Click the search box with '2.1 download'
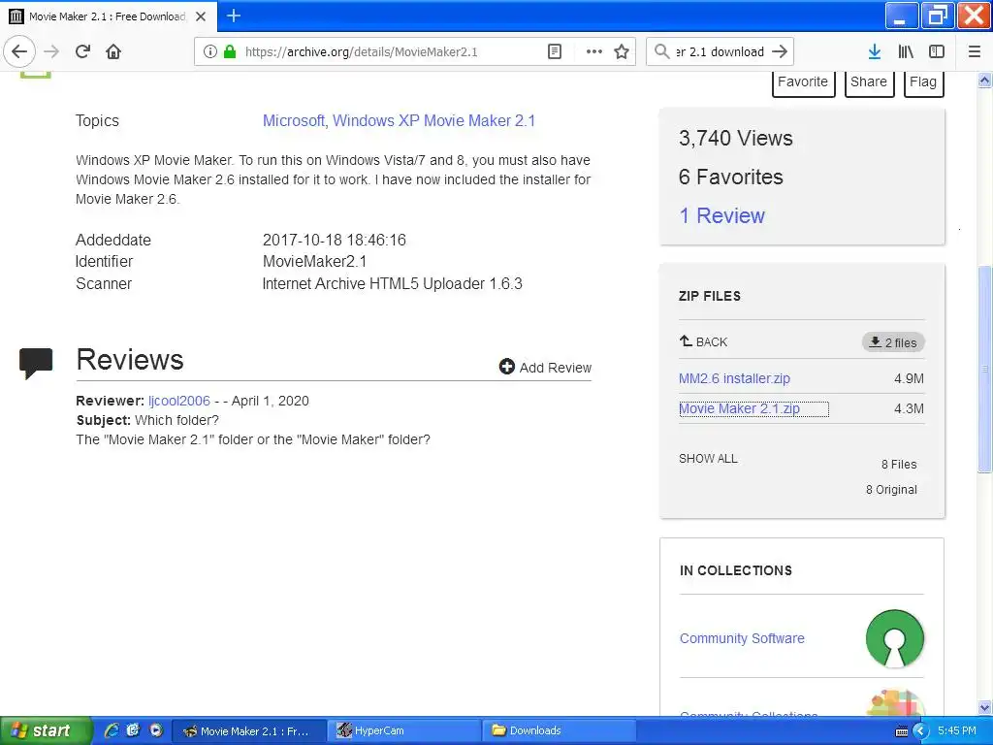The width and height of the screenshot is (993, 745). point(720,51)
